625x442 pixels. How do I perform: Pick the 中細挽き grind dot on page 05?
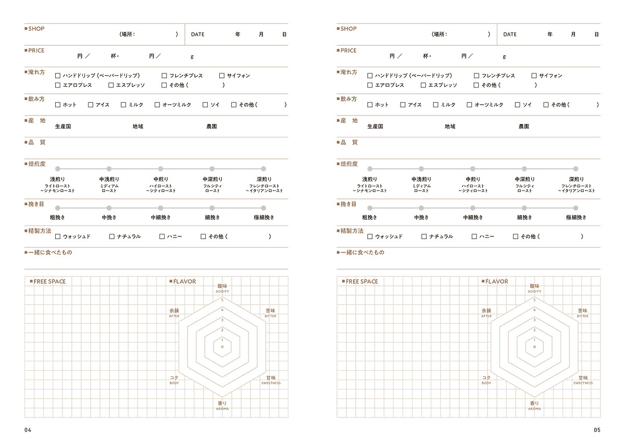coord(472,208)
